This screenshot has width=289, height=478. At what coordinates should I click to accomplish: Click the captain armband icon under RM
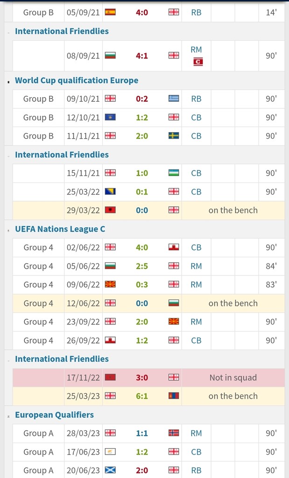(198, 62)
